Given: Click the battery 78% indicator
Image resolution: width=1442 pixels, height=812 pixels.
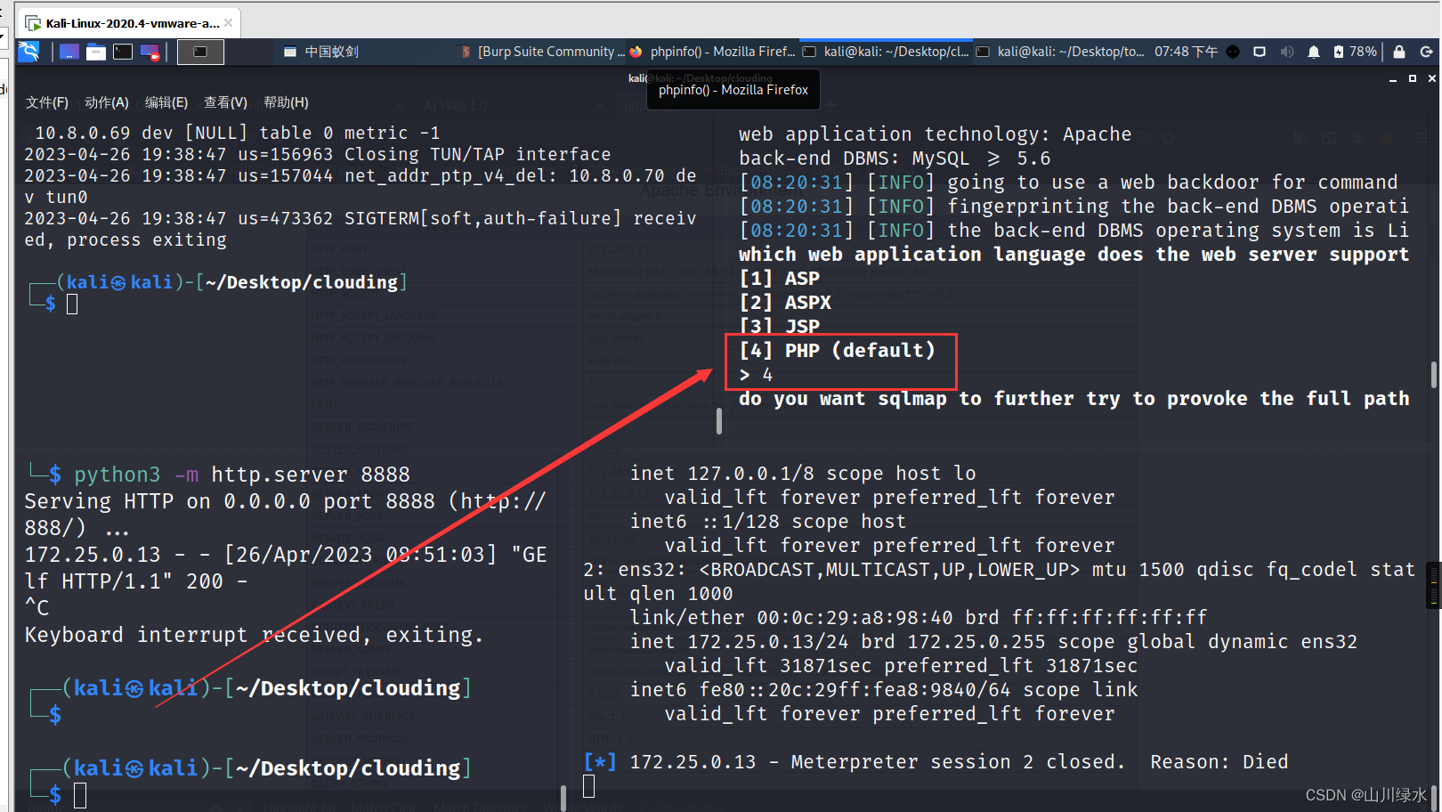Looking at the screenshot, I should click(x=1355, y=52).
